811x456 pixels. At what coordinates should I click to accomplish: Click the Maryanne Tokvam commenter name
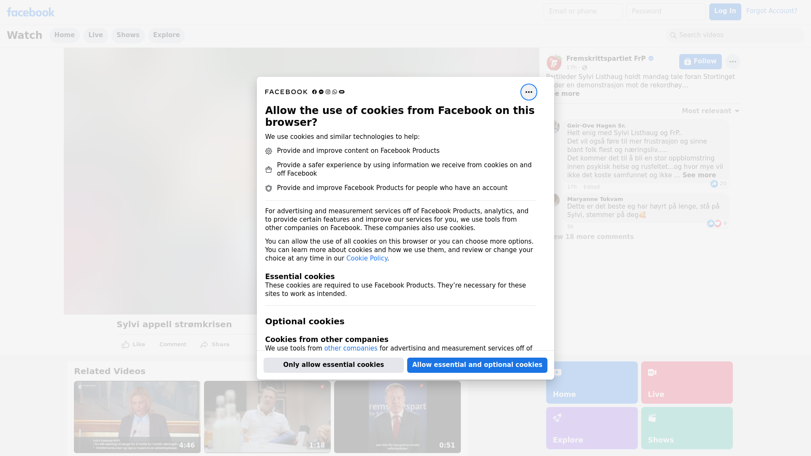[x=595, y=199]
